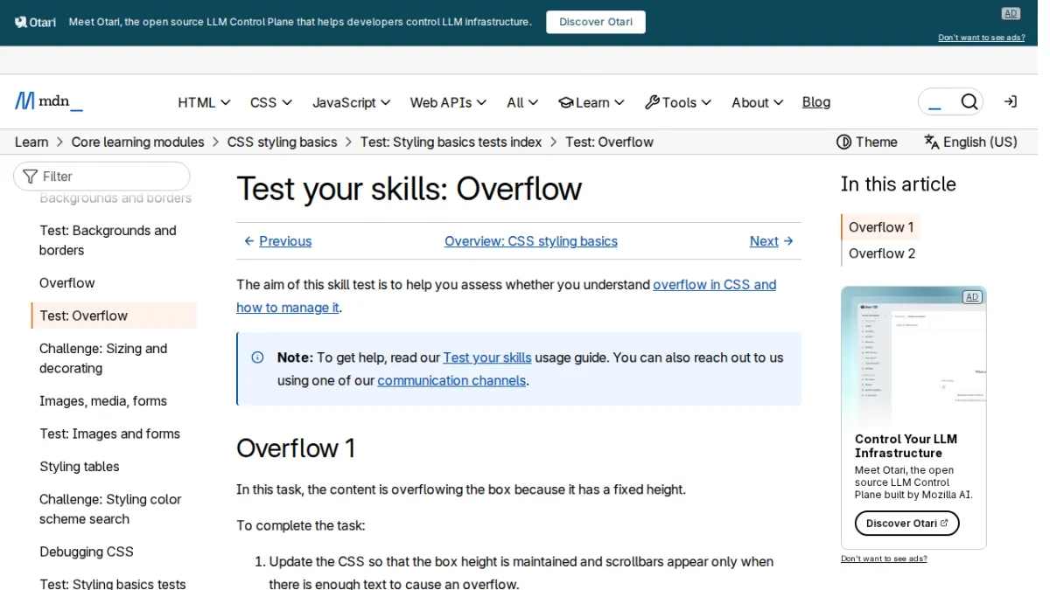Jump to Overflow 2 in the article contents

point(882,253)
